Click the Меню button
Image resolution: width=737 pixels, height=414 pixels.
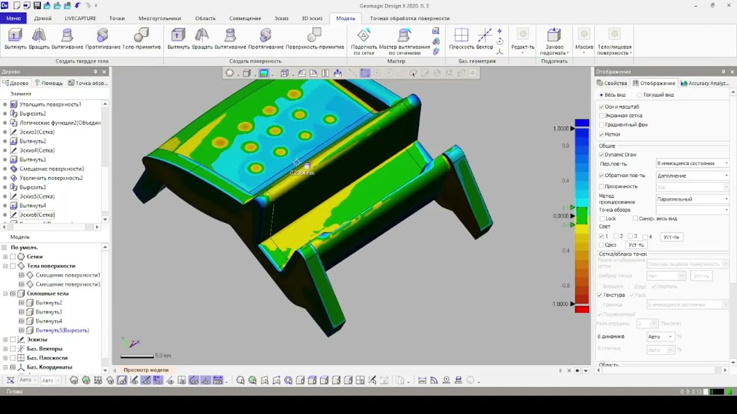[x=13, y=18]
